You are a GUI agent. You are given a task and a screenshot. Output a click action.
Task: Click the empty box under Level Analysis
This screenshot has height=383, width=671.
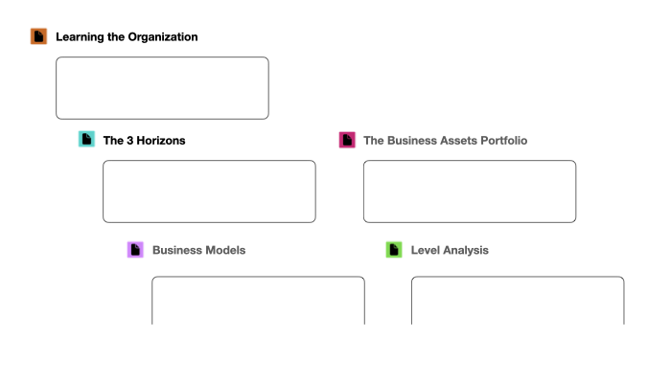518,301
